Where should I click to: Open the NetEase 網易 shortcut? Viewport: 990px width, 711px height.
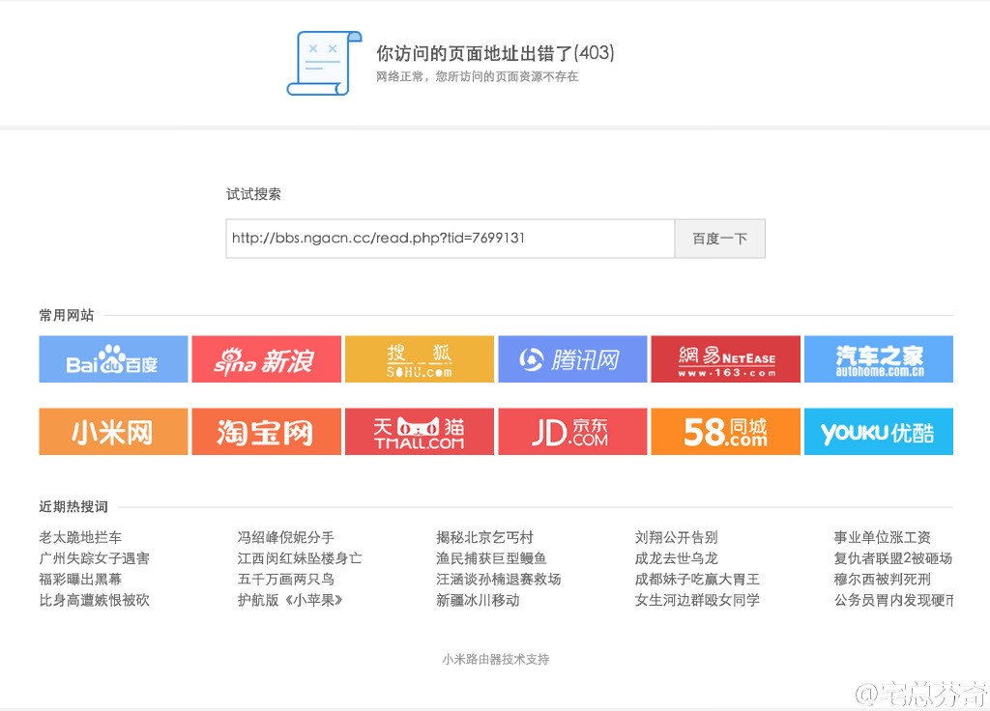click(x=725, y=358)
